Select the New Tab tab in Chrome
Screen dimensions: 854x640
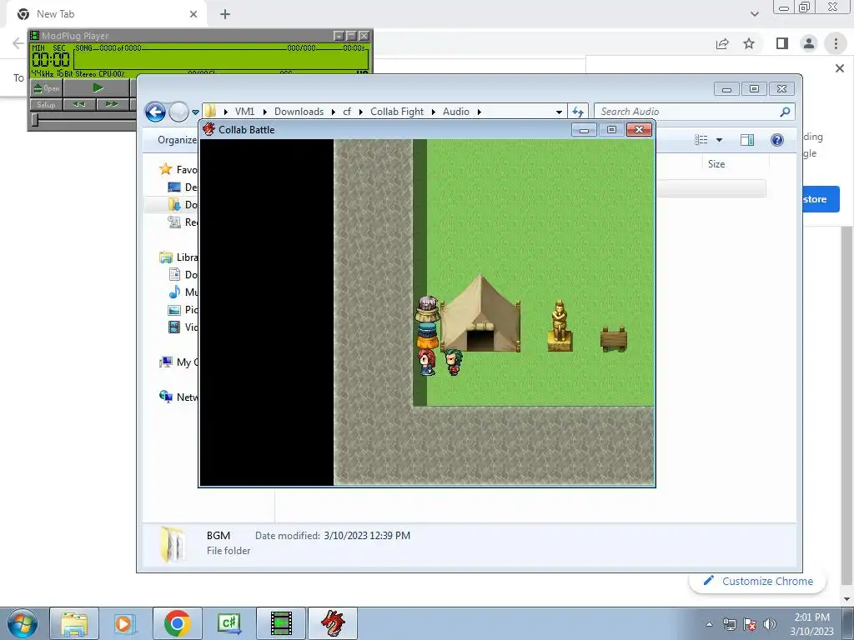click(106, 14)
